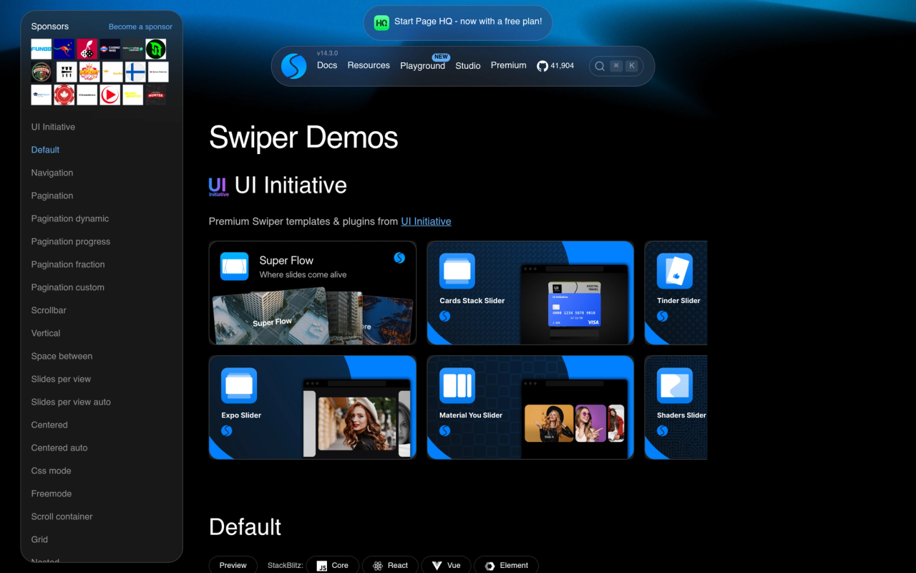Select Css mode in the sidebar
The width and height of the screenshot is (916, 573).
tap(51, 471)
